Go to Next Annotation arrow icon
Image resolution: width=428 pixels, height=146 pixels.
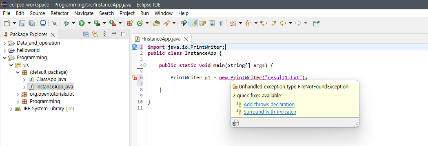pos(233,24)
